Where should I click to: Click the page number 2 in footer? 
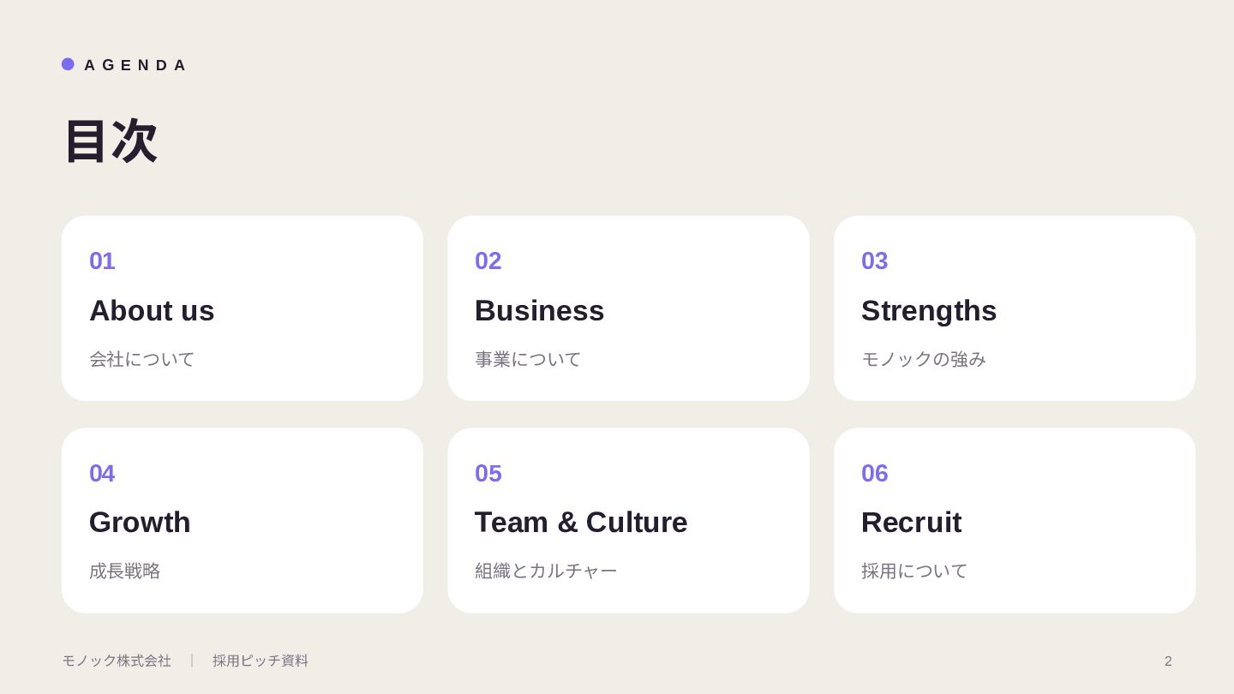[x=1168, y=661]
